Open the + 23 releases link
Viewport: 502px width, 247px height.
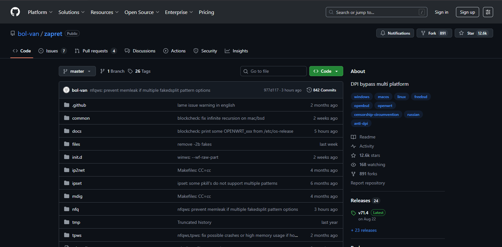[x=364, y=230]
